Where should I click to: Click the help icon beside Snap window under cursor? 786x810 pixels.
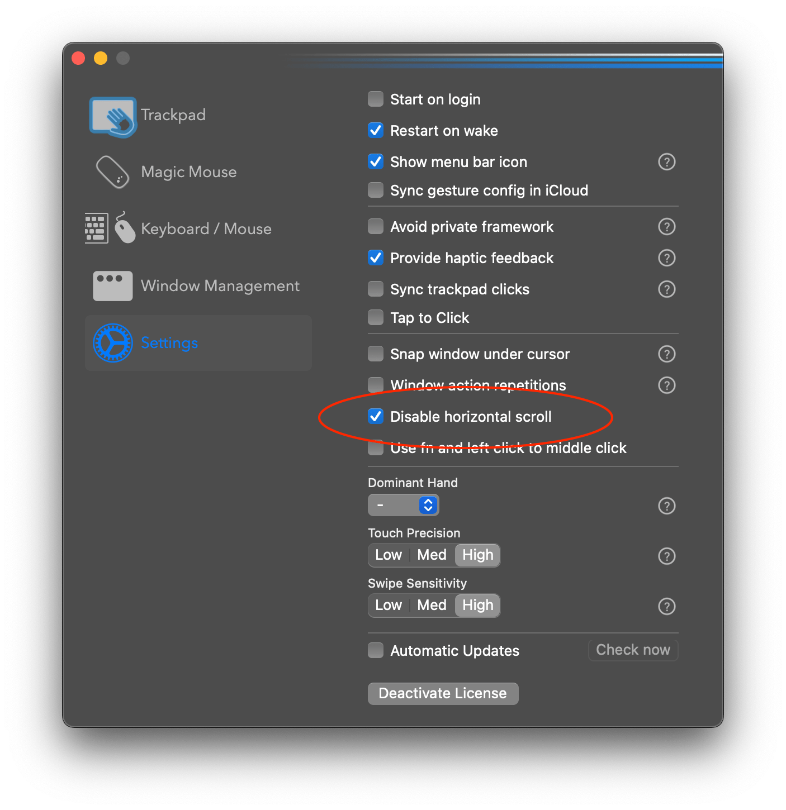coord(666,354)
